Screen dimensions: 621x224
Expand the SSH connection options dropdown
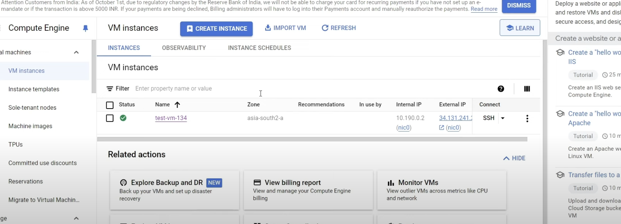click(503, 118)
